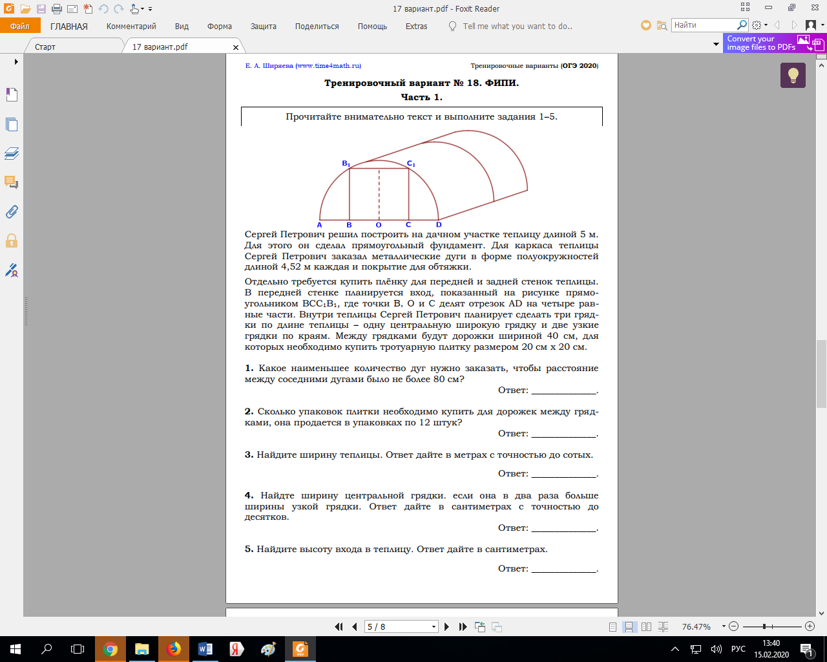Image resolution: width=827 pixels, height=662 pixels.
Task: Click the orange heart favorites icon
Action: click(x=645, y=26)
